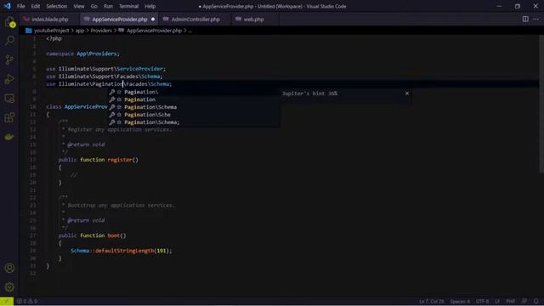Choose the 'Pagination\Schema;' suggestion with semicolon
The image size is (544, 306).
point(195,122)
